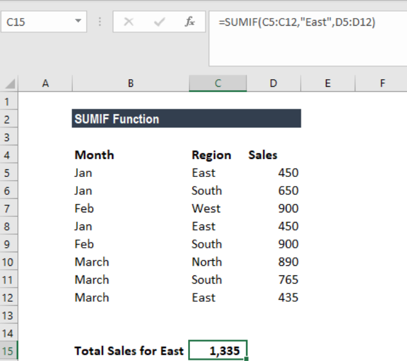The height and width of the screenshot is (361, 407).
Task: Select column A header
Action: [45, 84]
